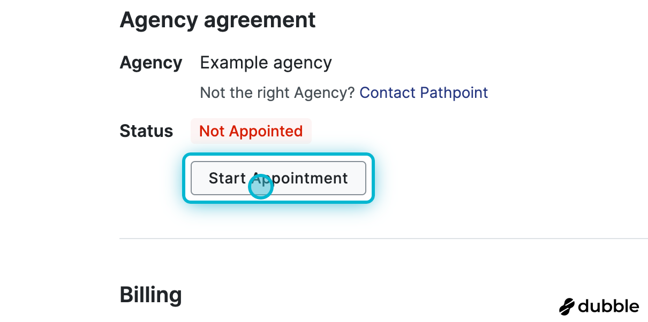The width and height of the screenshot is (648, 322).
Task: Click the teal highlight border around button
Action: click(x=278, y=156)
